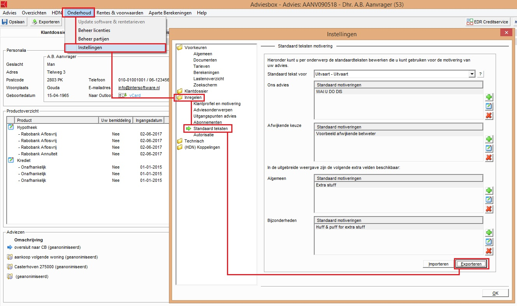This screenshot has width=517, height=306.
Task: Click the question mark help button
Action: 480,74
